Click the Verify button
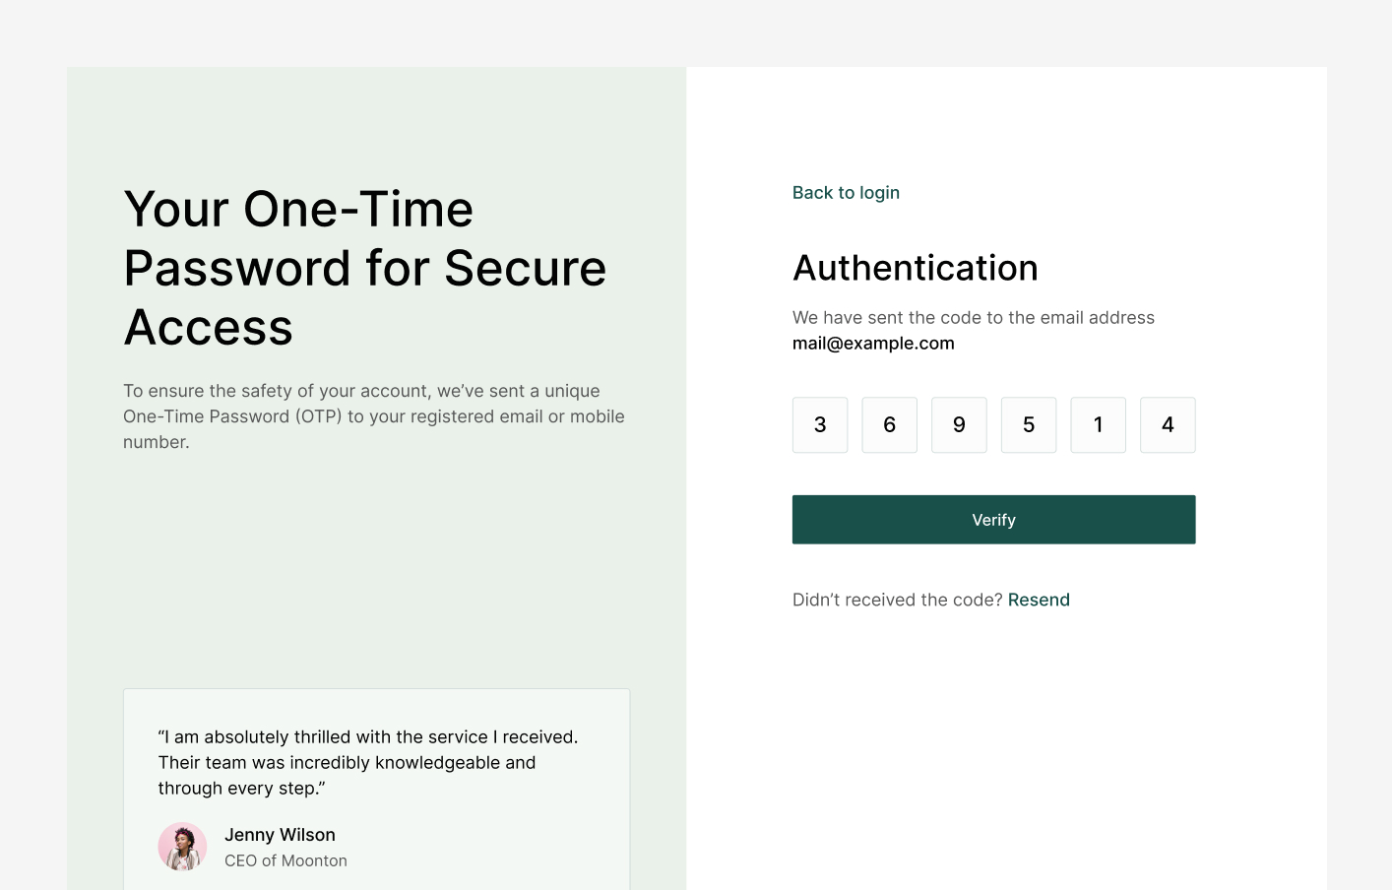1392x890 pixels. coord(993,520)
